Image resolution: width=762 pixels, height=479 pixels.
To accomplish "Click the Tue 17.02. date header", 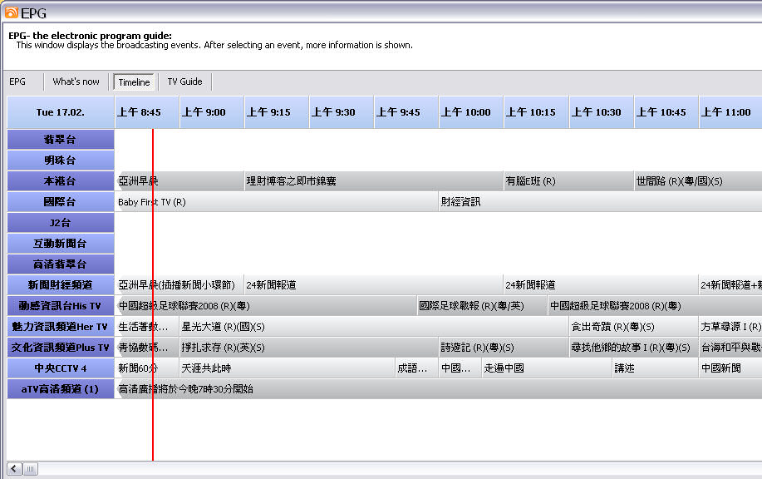I will 61,112.
